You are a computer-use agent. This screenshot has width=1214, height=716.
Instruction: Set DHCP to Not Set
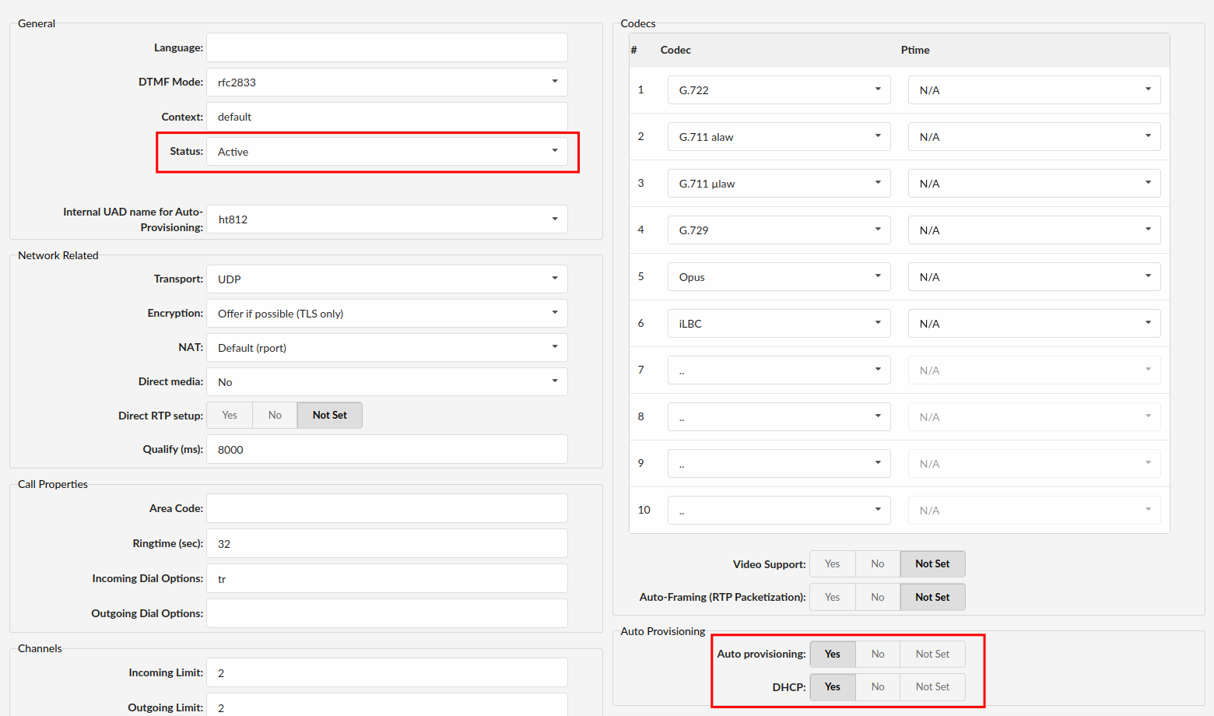tap(932, 686)
